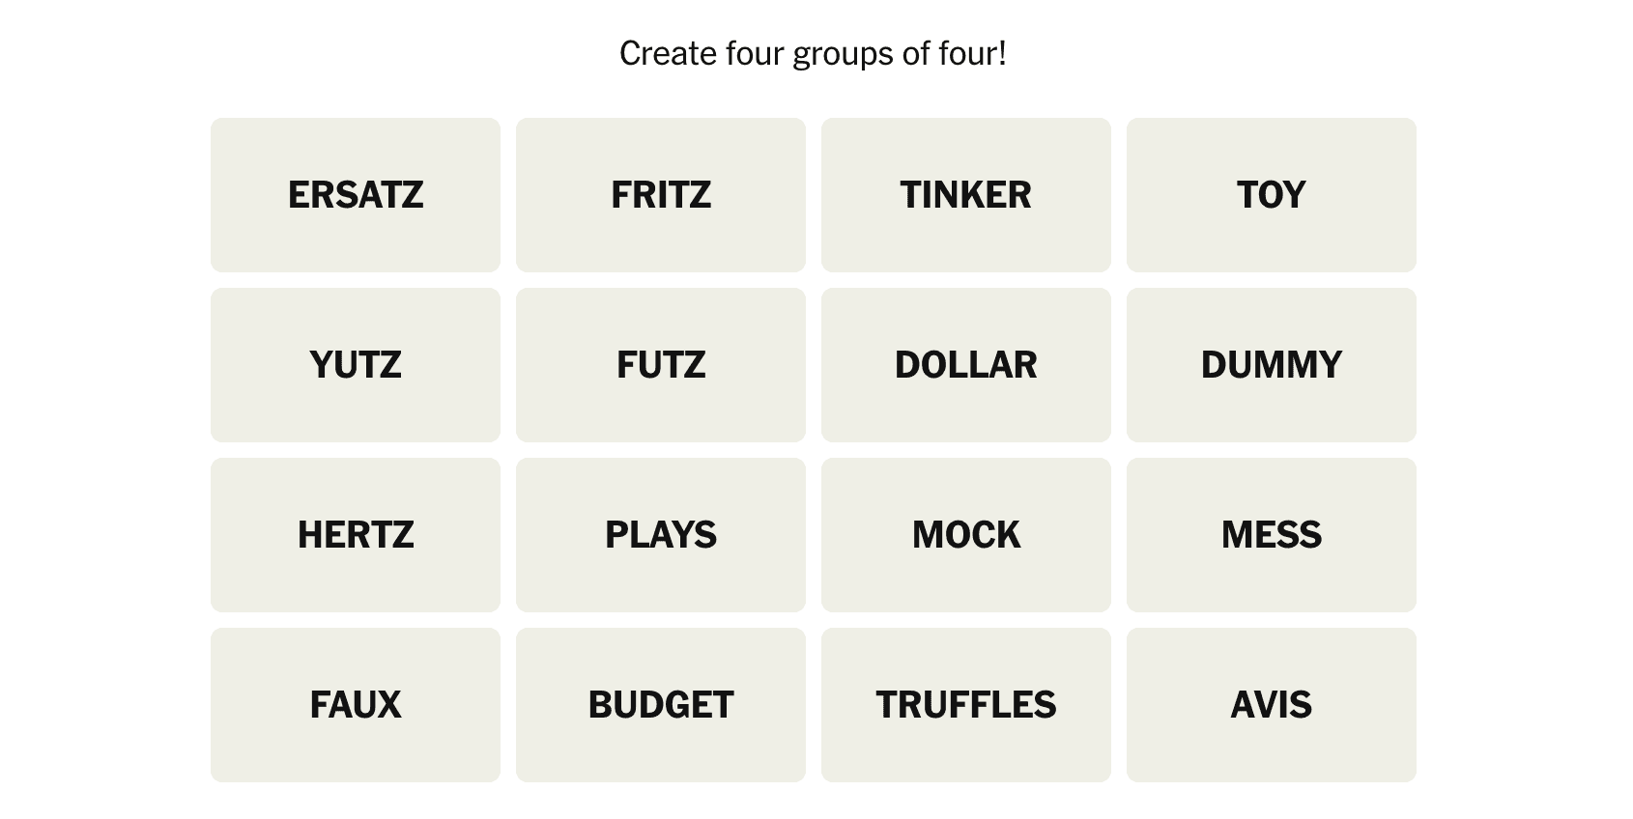The height and width of the screenshot is (819, 1633).
Task: Choose the TINKER card
Action: (966, 195)
